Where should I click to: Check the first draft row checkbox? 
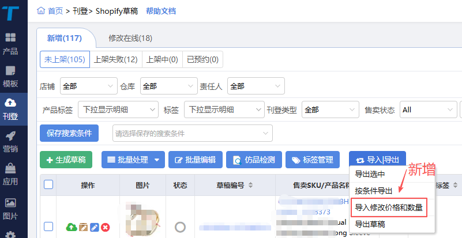tap(48, 226)
